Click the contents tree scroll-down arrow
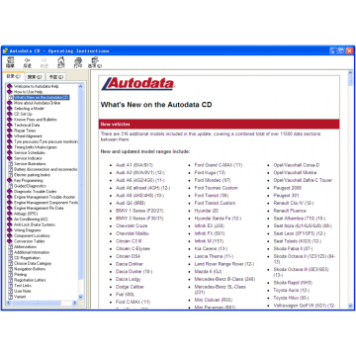Image resolution: width=356 pixels, height=356 pixels. pos(80,297)
